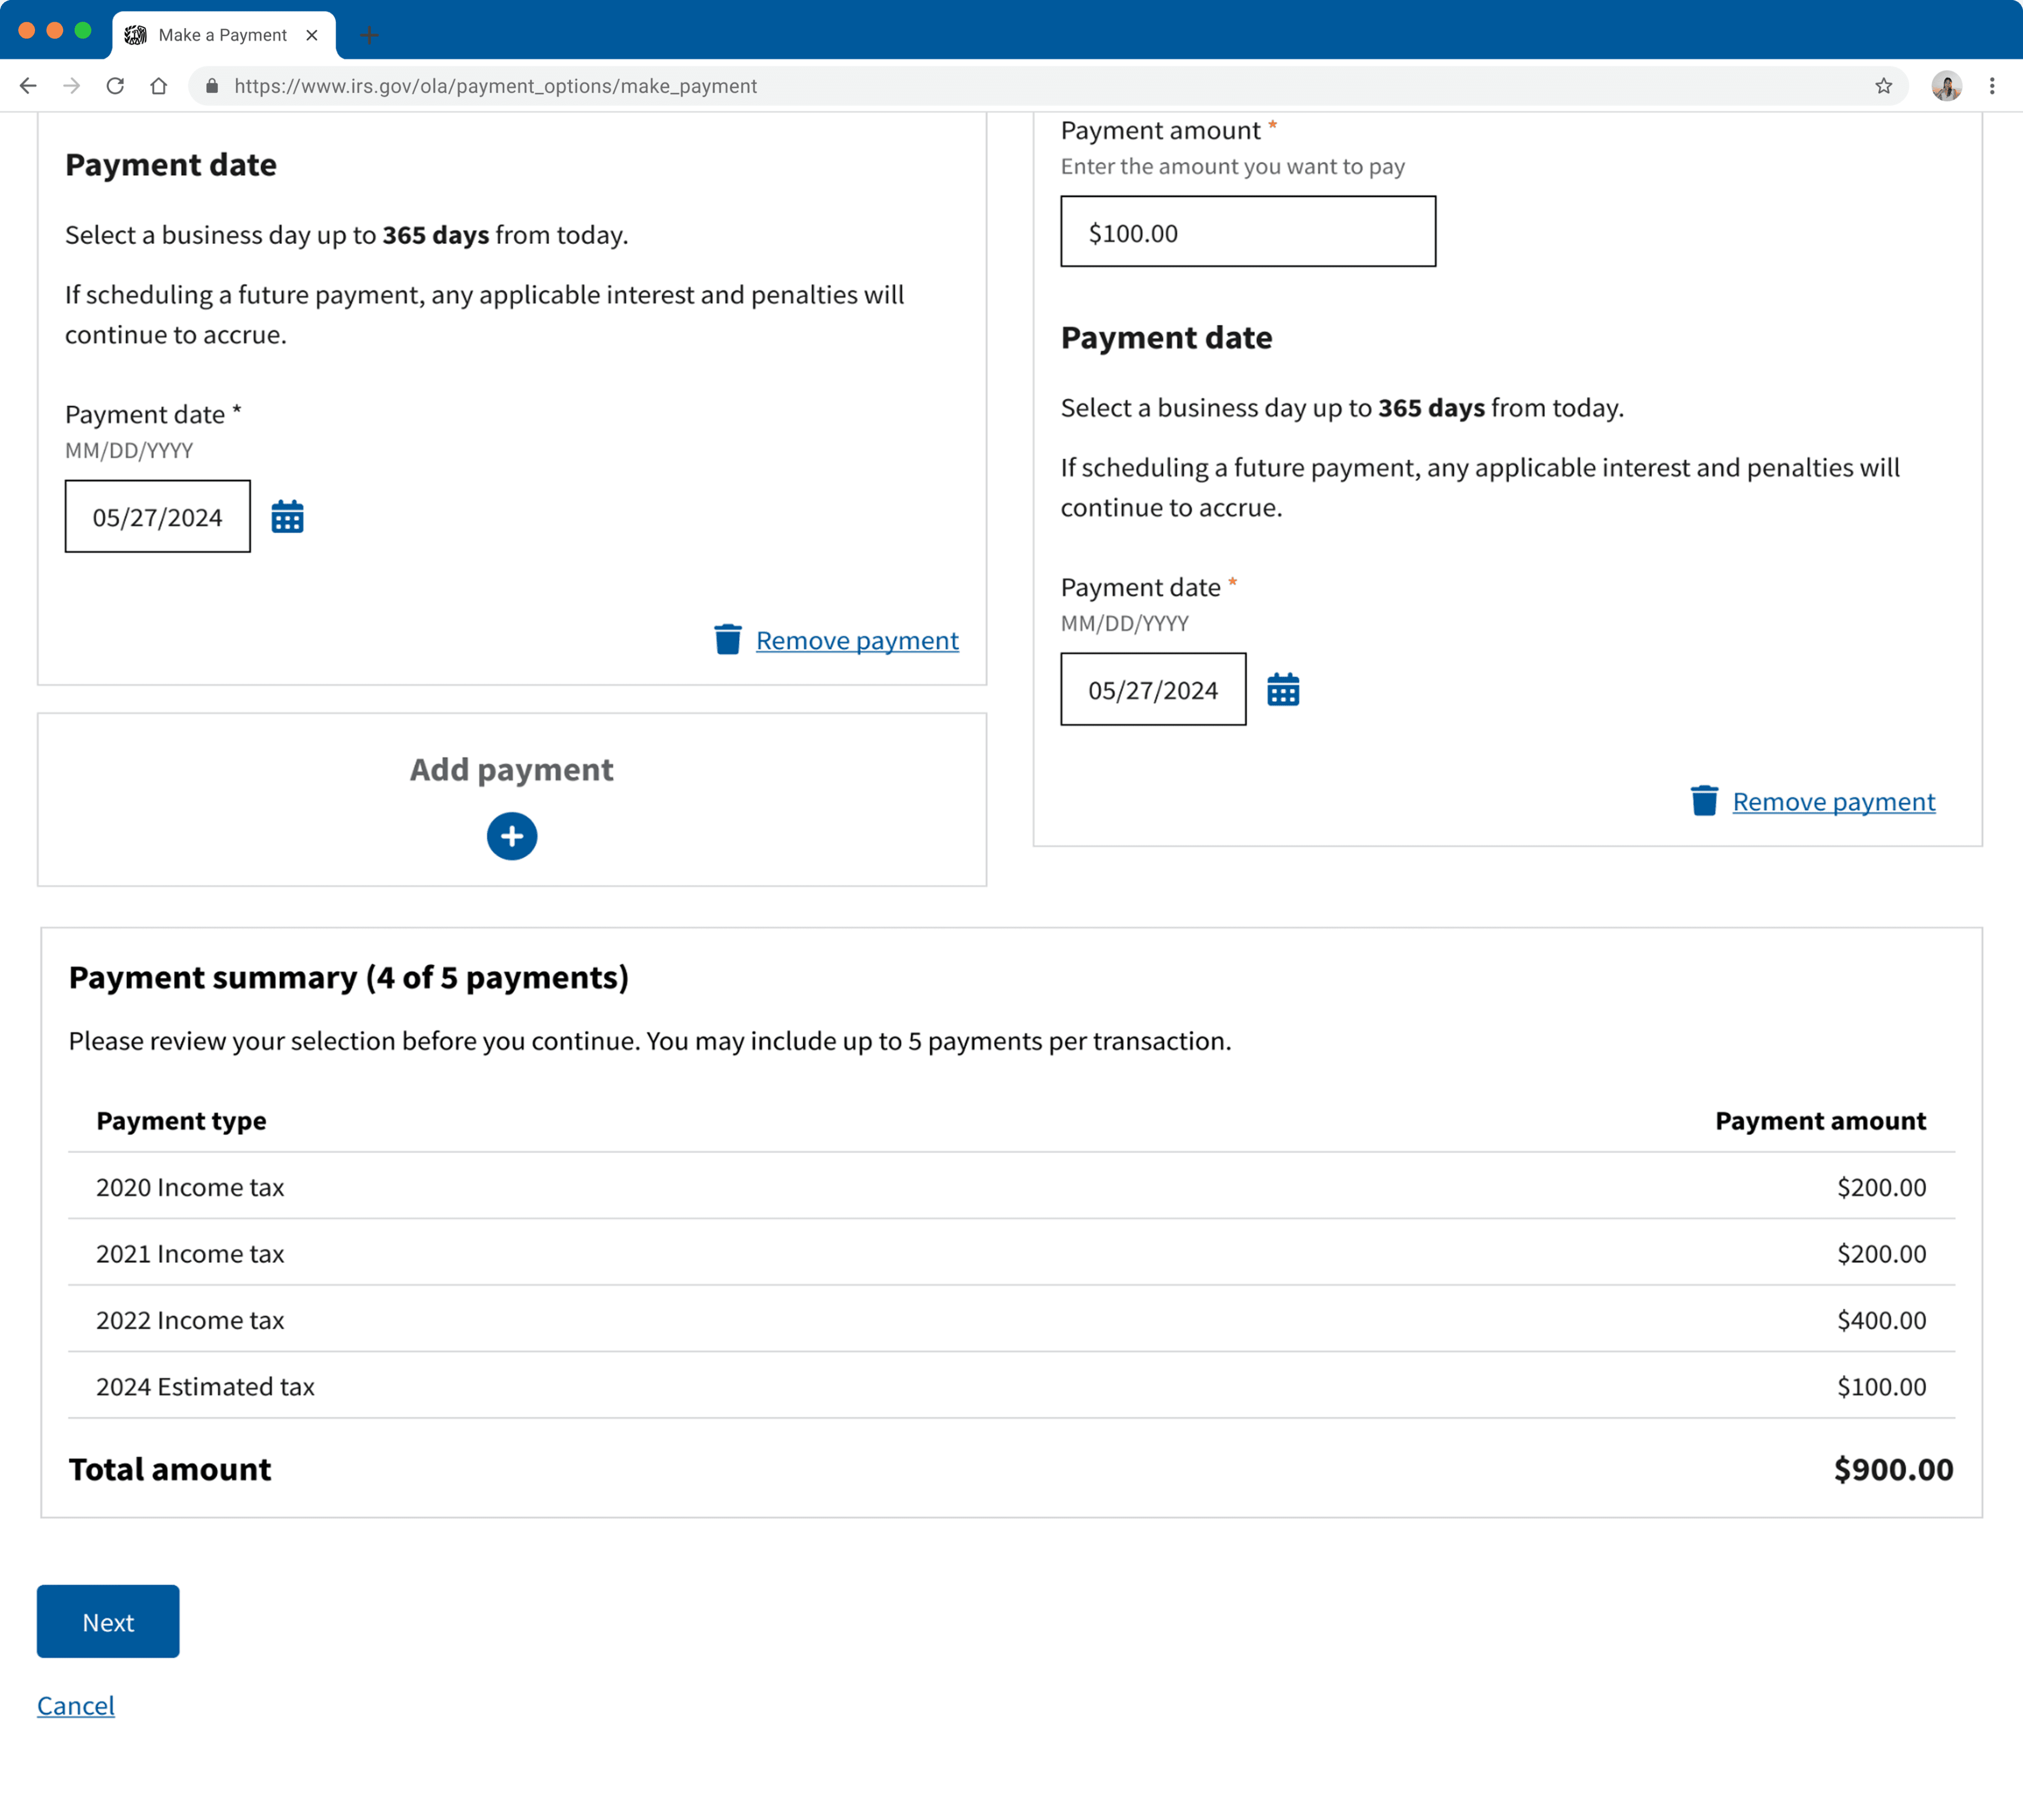Open calendar picker for left payment date

pos(287,517)
